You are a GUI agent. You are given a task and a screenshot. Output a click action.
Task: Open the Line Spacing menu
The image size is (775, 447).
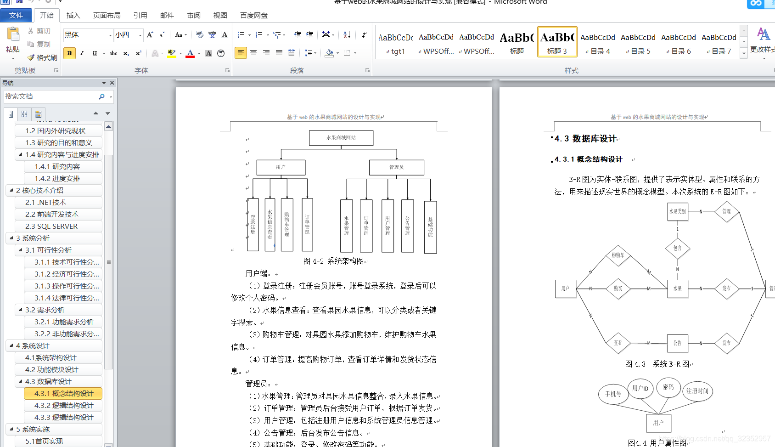[310, 53]
